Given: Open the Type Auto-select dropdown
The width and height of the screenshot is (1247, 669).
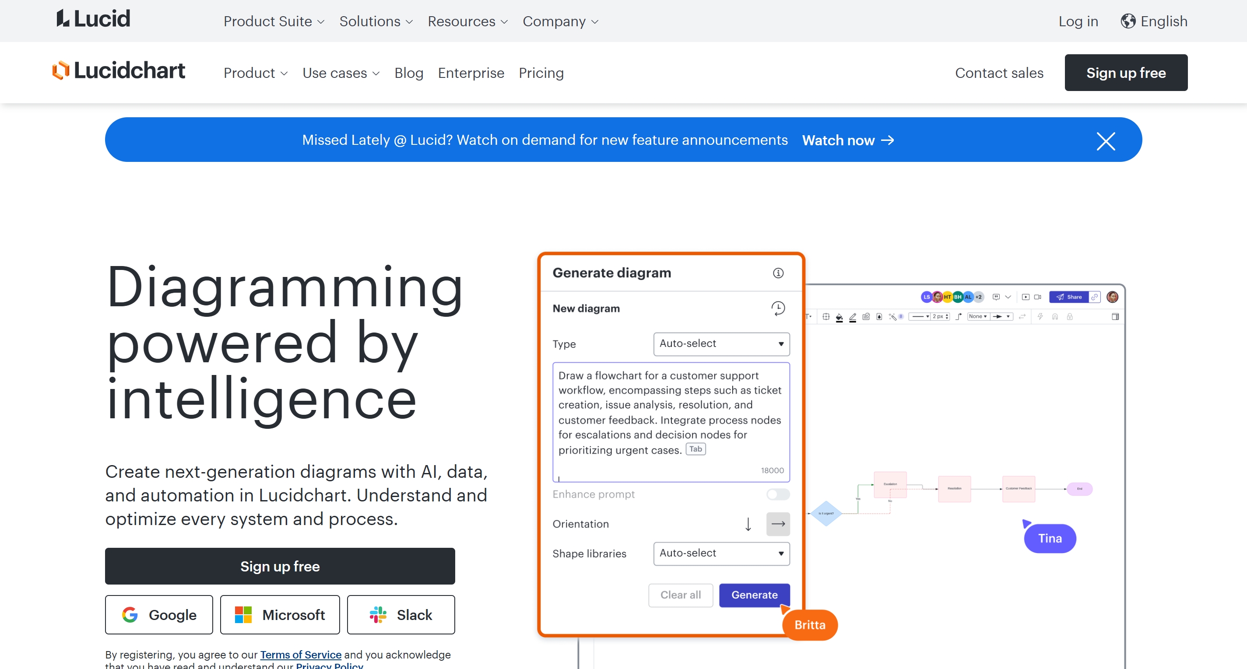Looking at the screenshot, I should coord(721,344).
